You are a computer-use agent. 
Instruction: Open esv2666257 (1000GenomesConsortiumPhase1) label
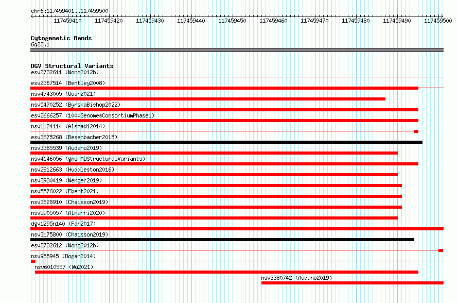pos(93,115)
